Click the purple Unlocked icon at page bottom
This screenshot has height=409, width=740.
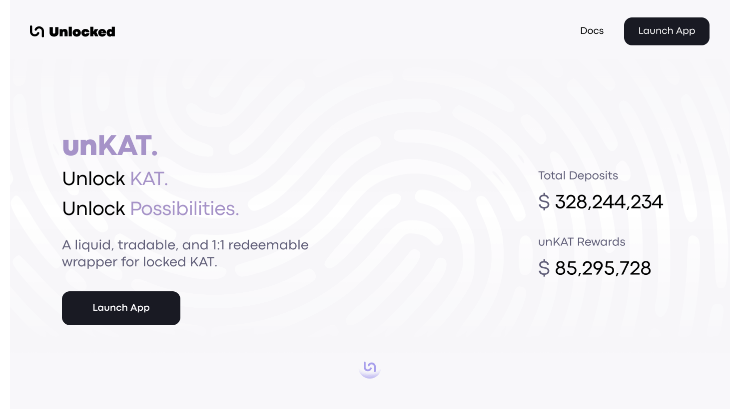click(x=370, y=368)
